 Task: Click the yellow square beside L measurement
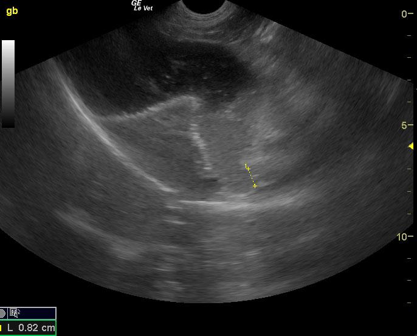point(1,328)
